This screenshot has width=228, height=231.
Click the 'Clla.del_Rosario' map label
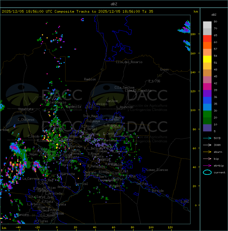pos(129,62)
